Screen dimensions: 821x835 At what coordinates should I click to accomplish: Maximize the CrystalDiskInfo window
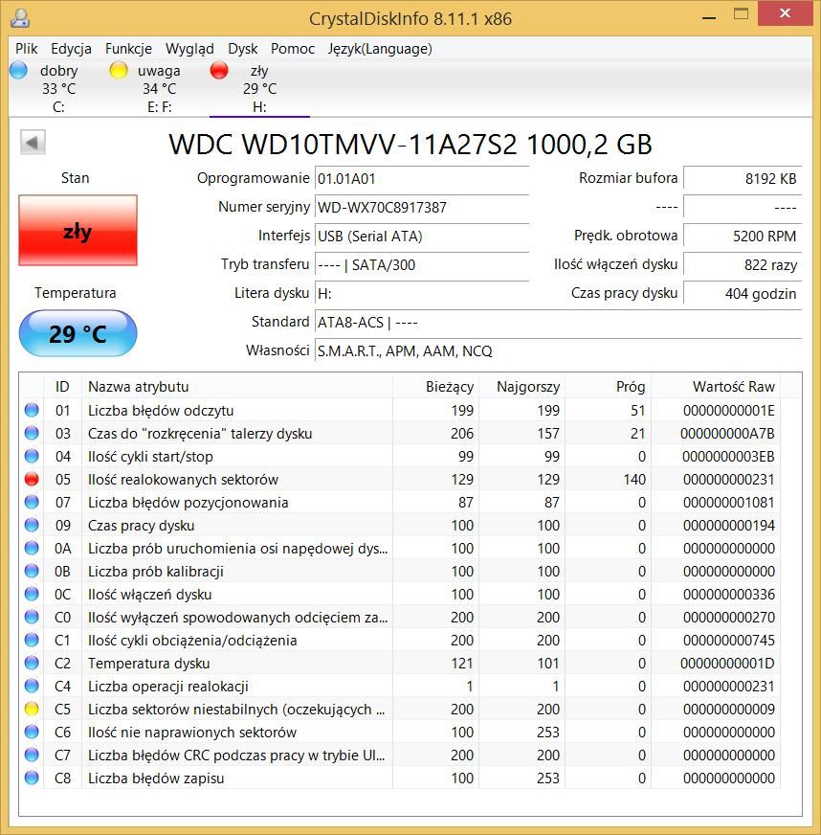point(741,14)
